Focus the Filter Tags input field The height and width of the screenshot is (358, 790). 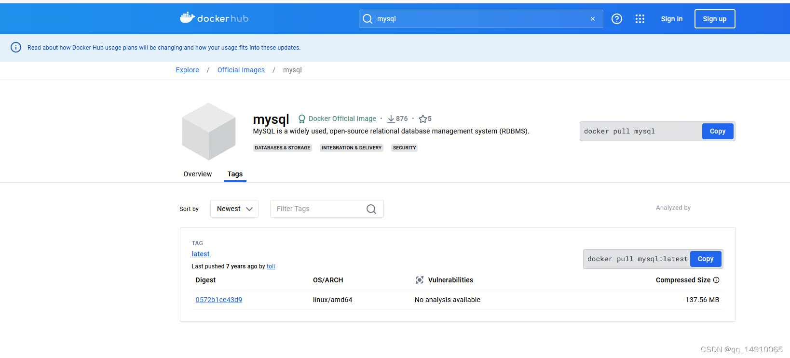point(327,209)
